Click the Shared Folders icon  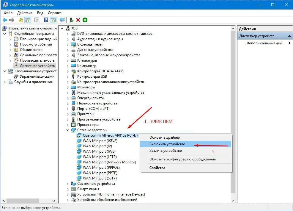(16, 50)
